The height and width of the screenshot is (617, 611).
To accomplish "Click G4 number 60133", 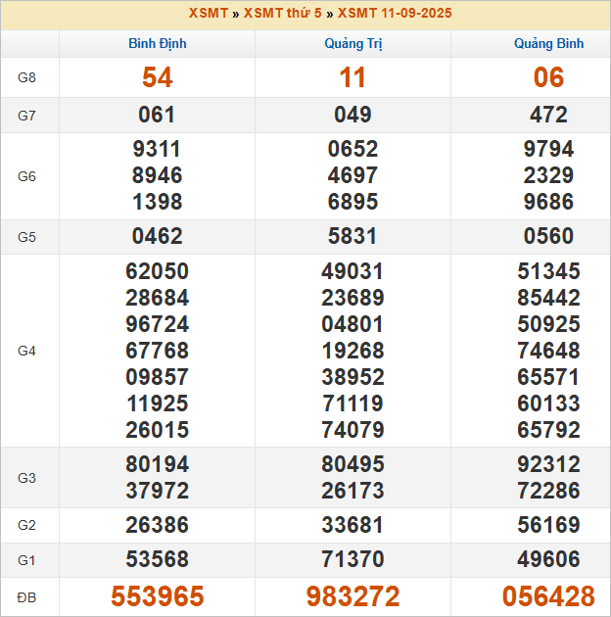I will (549, 403).
